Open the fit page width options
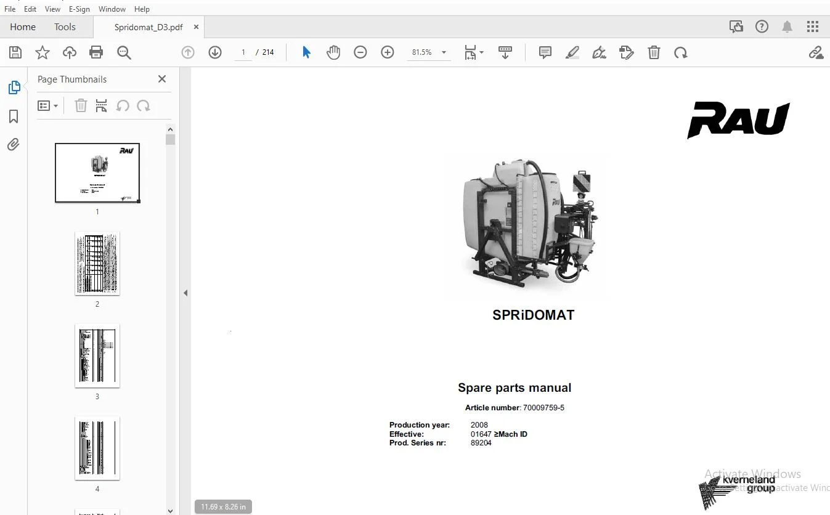This screenshot has height=515, width=830. click(473, 52)
